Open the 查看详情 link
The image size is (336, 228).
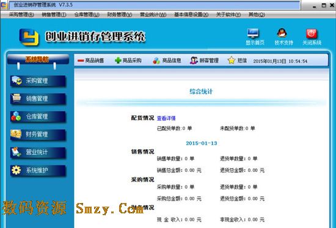coord(166,118)
